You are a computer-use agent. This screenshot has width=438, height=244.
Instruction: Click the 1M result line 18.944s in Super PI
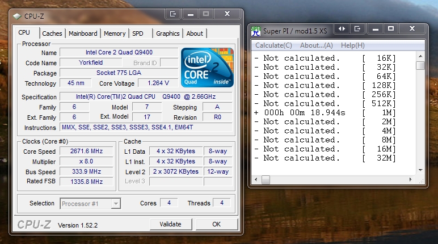click(x=325, y=112)
